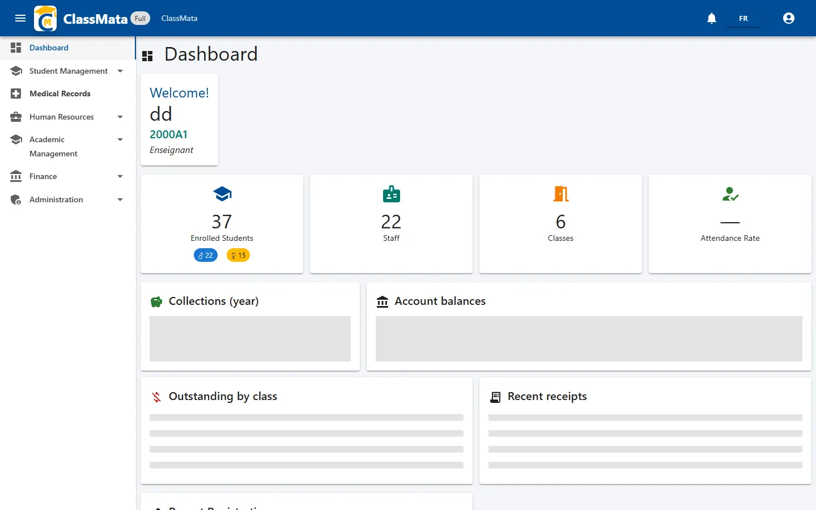816x510 pixels.
Task: Expand Student Management submenu arrow
Action: (120, 71)
